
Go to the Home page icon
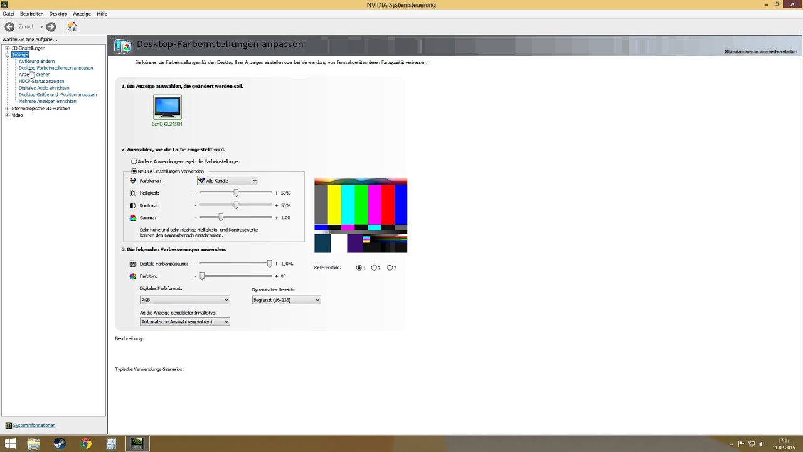click(72, 26)
